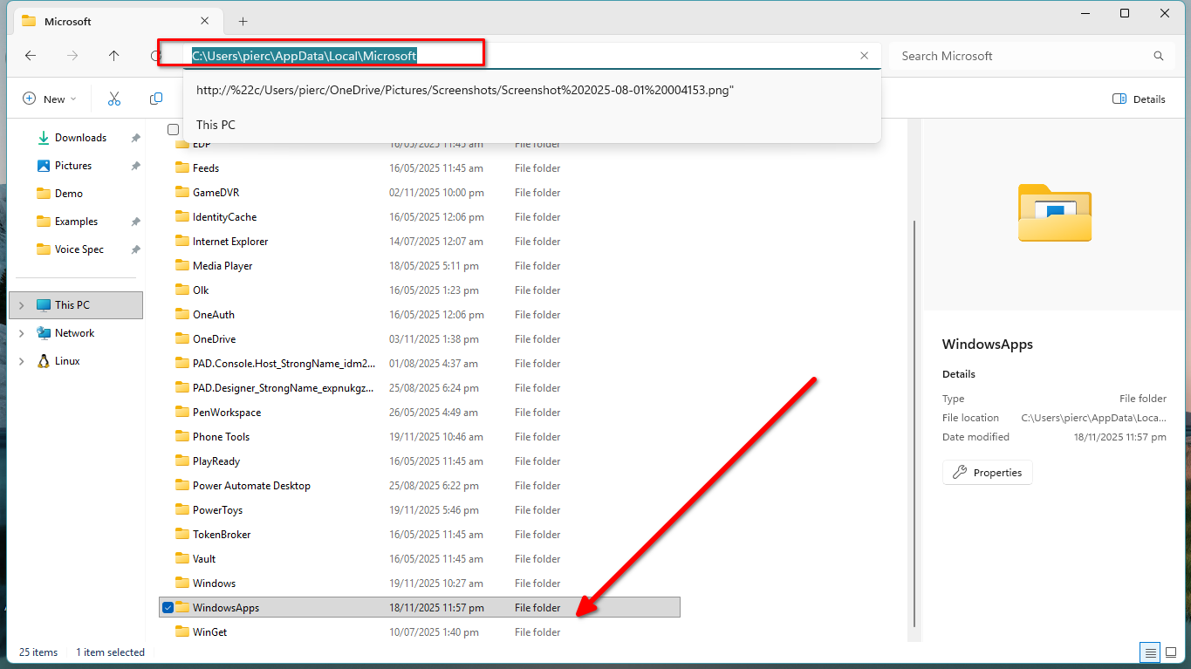Navigate back using the back arrow
1191x669 pixels.
(31, 55)
